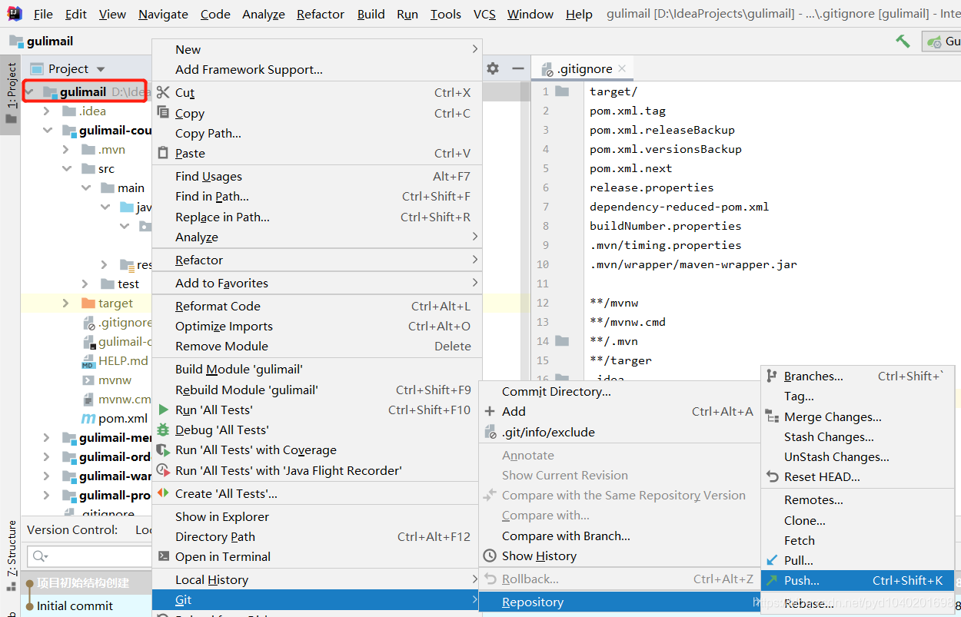Image resolution: width=961 pixels, height=617 pixels.
Task: Open the Local History submenu
Action: point(317,579)
